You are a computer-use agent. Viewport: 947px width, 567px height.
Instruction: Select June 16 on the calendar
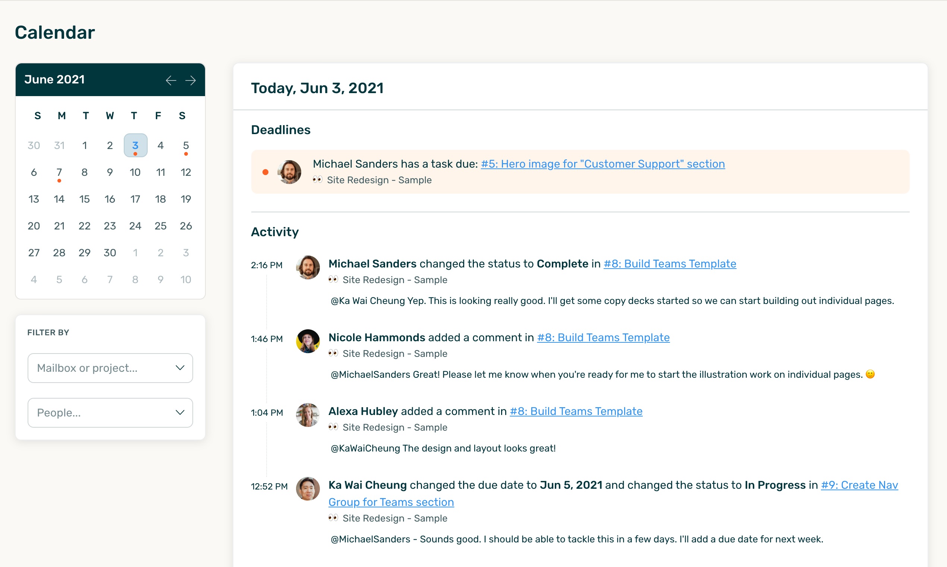point(110,199)
